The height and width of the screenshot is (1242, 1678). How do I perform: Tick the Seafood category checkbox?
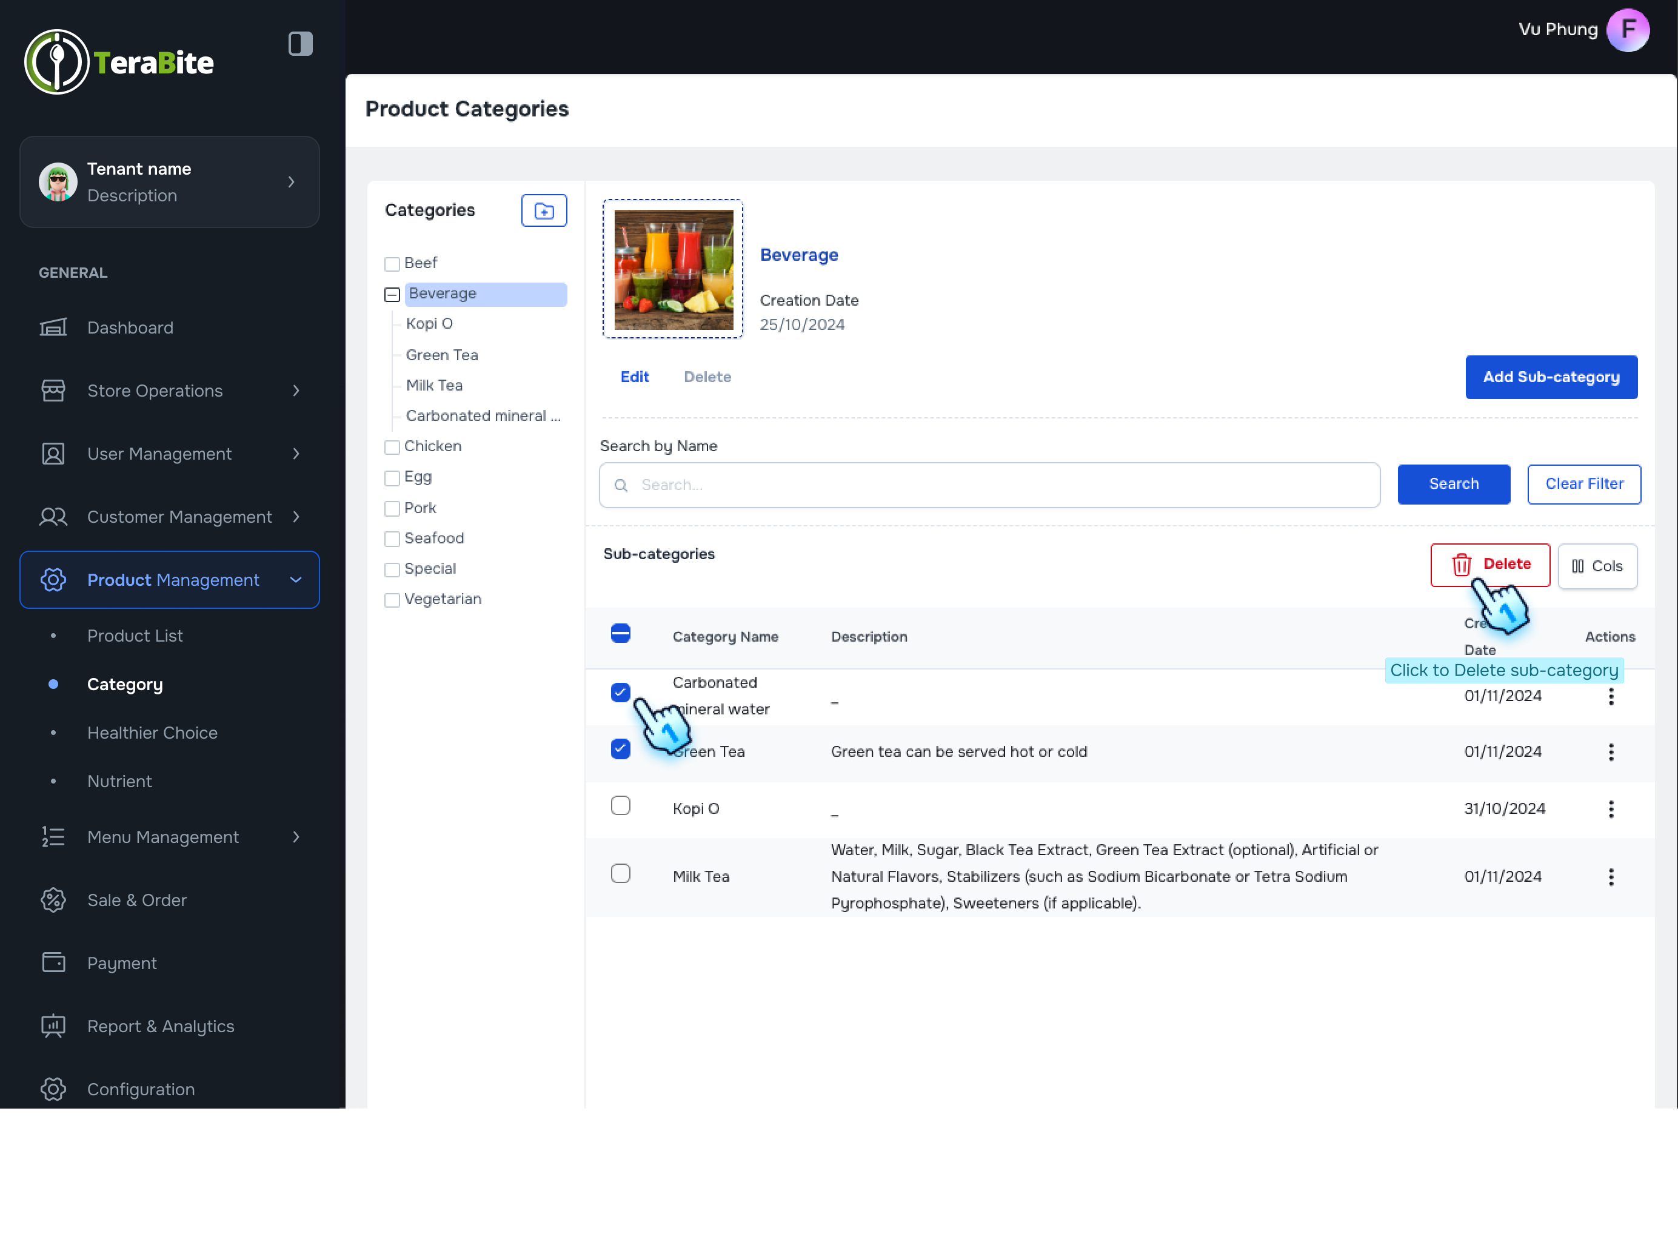(392, 539)
